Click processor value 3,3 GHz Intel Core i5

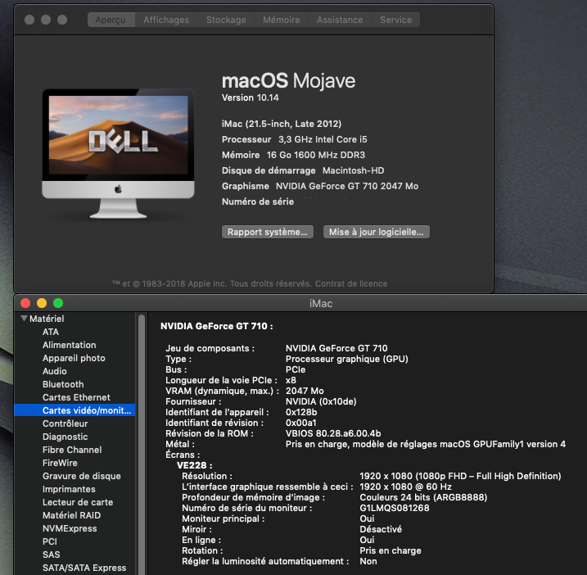pyautogui.click(x=323, y=139)
